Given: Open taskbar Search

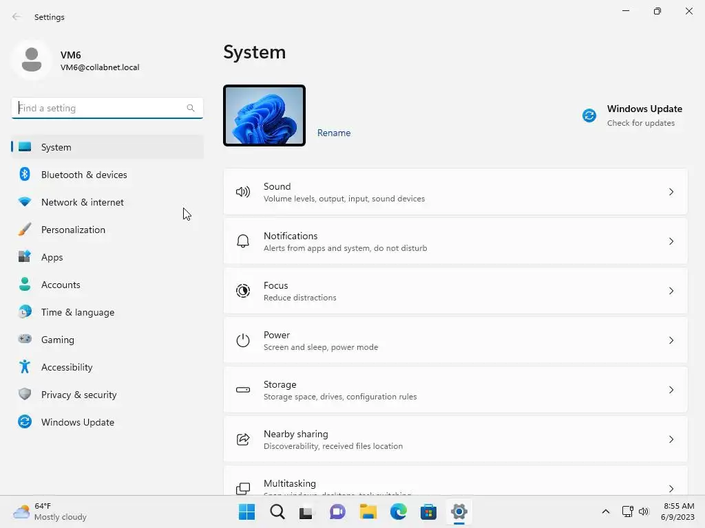Looking at the screenshot, I should 277,511.
